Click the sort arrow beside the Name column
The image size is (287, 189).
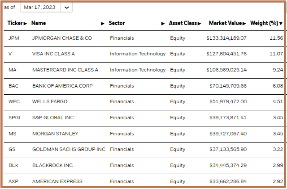pos(103,24)
